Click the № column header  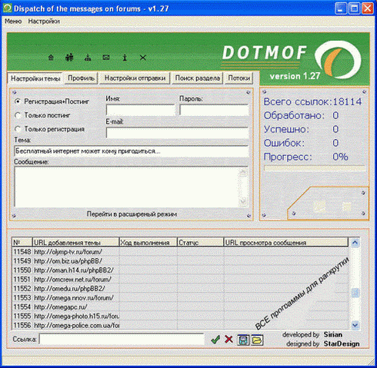(x=22, y=243)
